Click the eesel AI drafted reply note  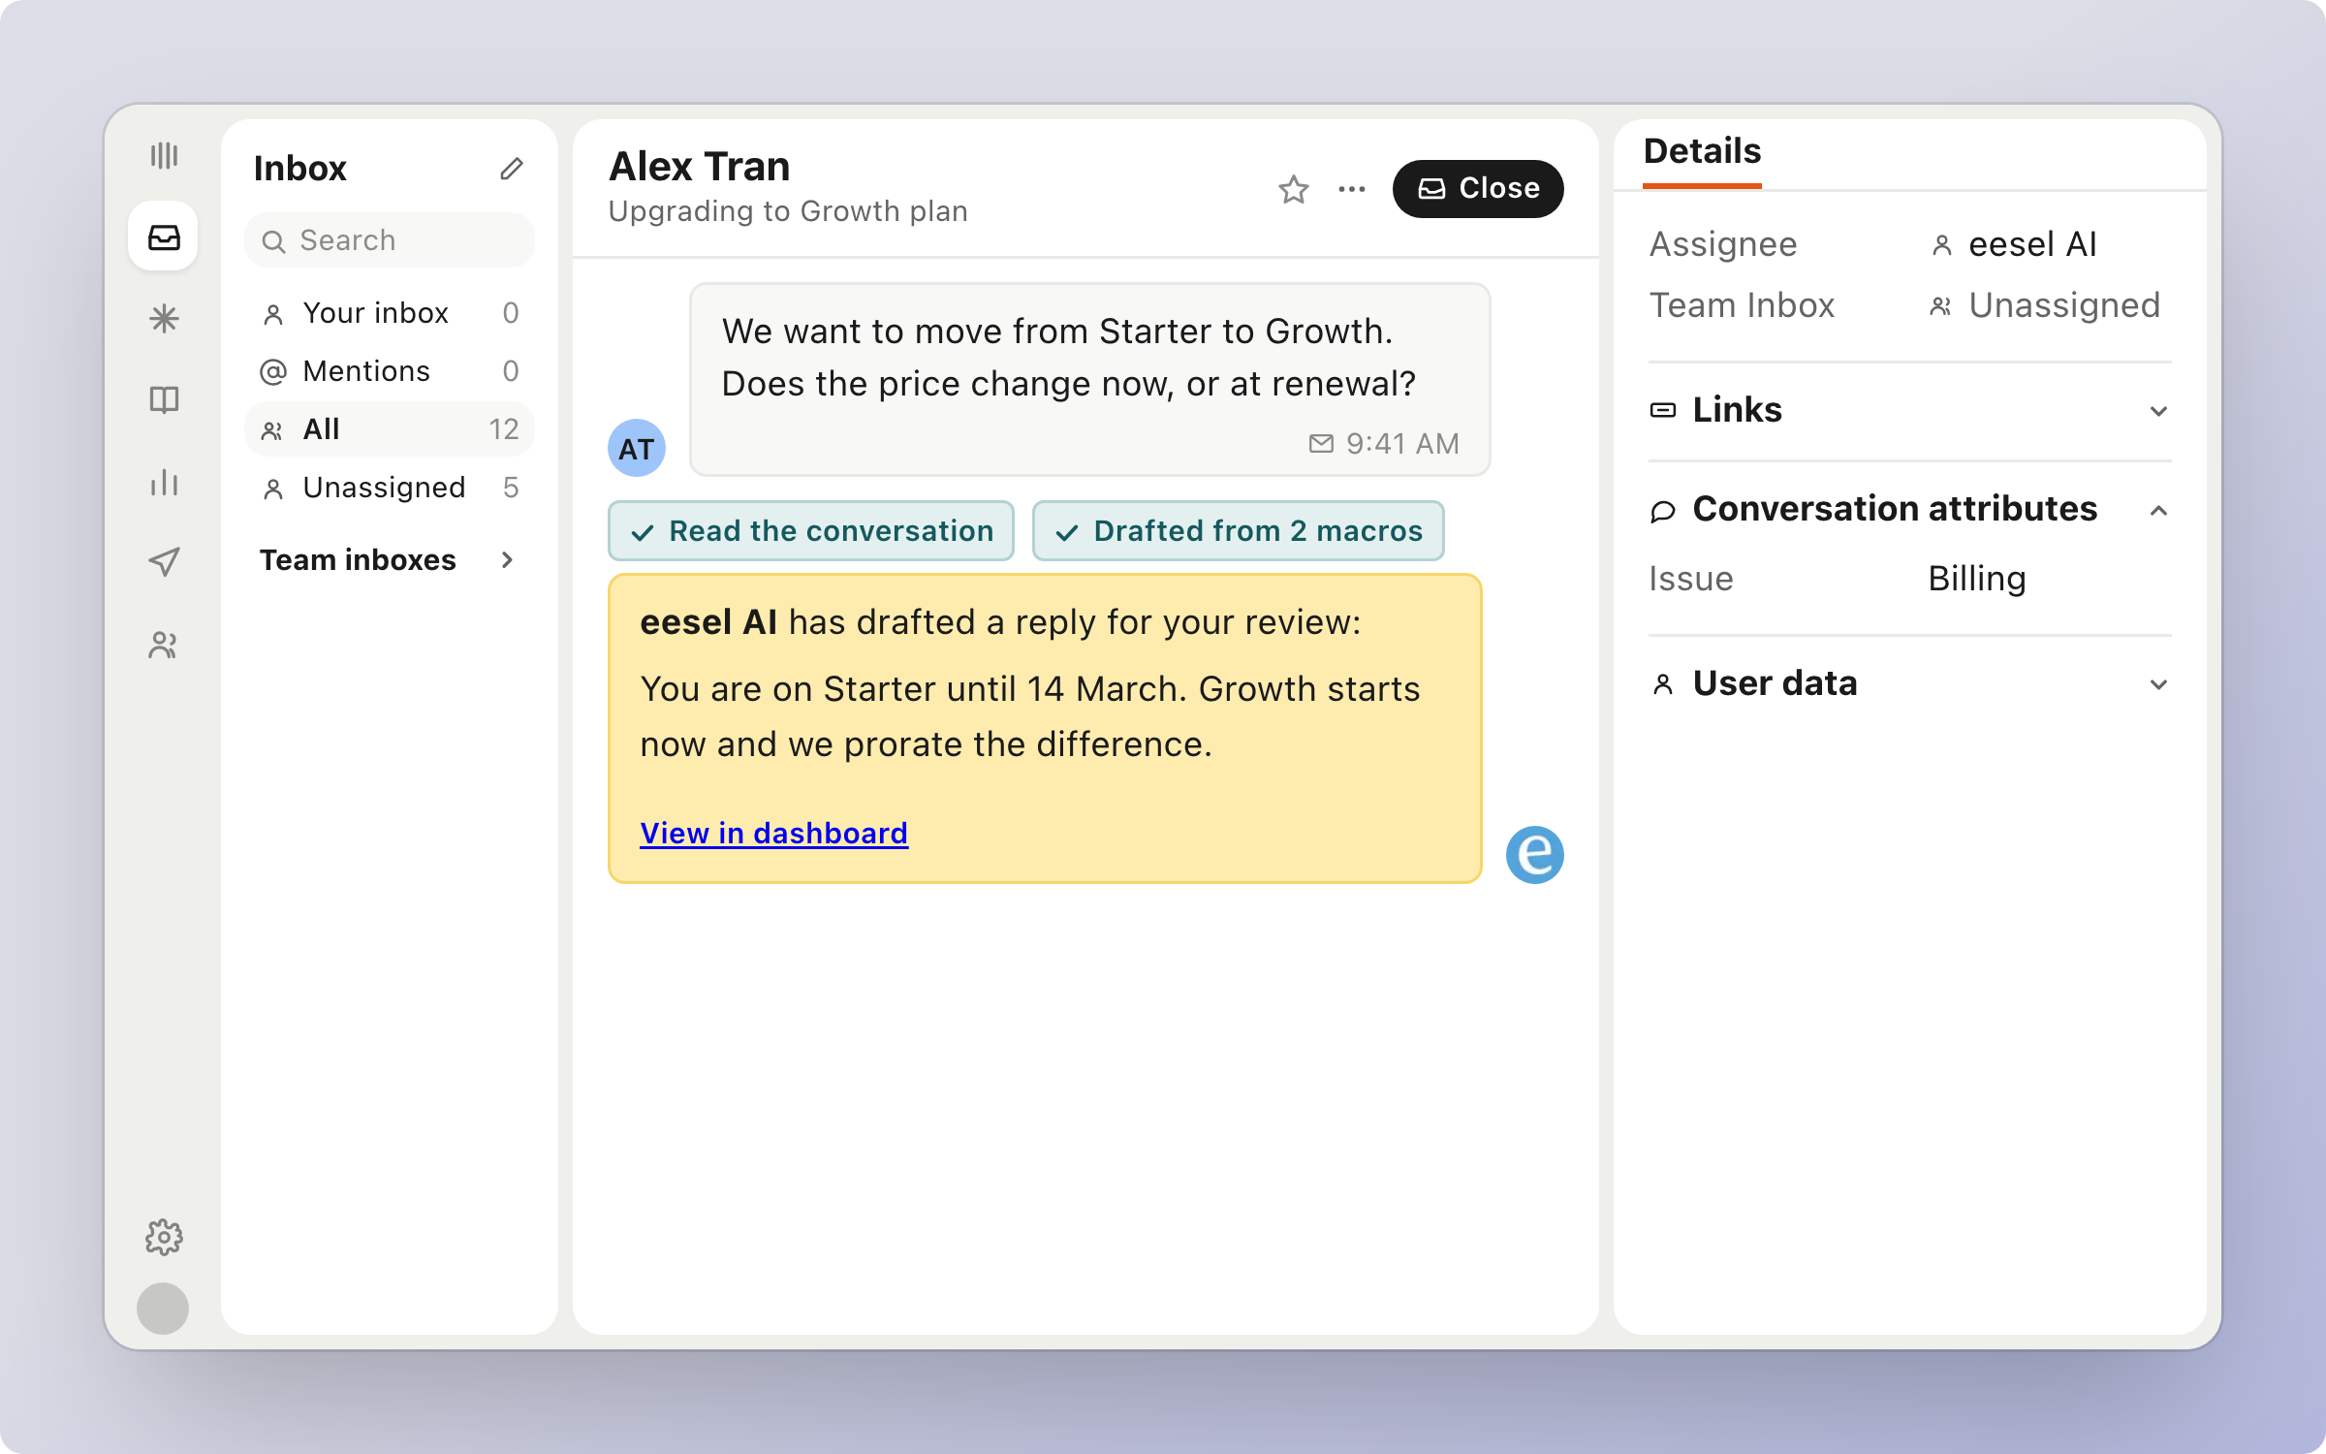pyautogui.click(x=1045, y=728)
